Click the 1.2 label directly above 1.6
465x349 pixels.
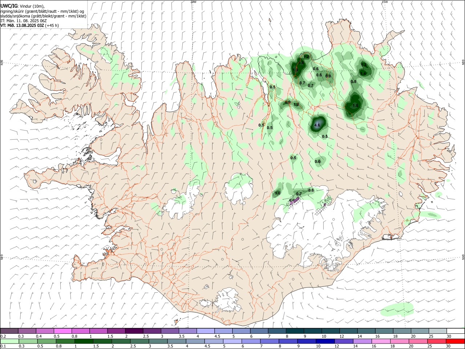tap(306, 57)
